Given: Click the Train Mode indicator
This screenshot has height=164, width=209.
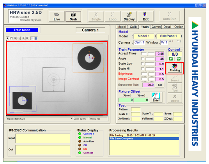Looking at the screenshot, I should click(x=22, y=30).
